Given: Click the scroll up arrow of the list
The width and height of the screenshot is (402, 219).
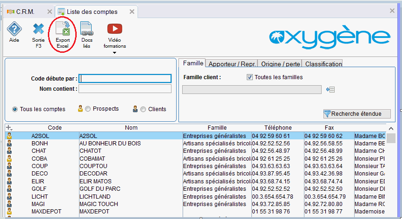Looking at the screenshot, I should point(391,129).
